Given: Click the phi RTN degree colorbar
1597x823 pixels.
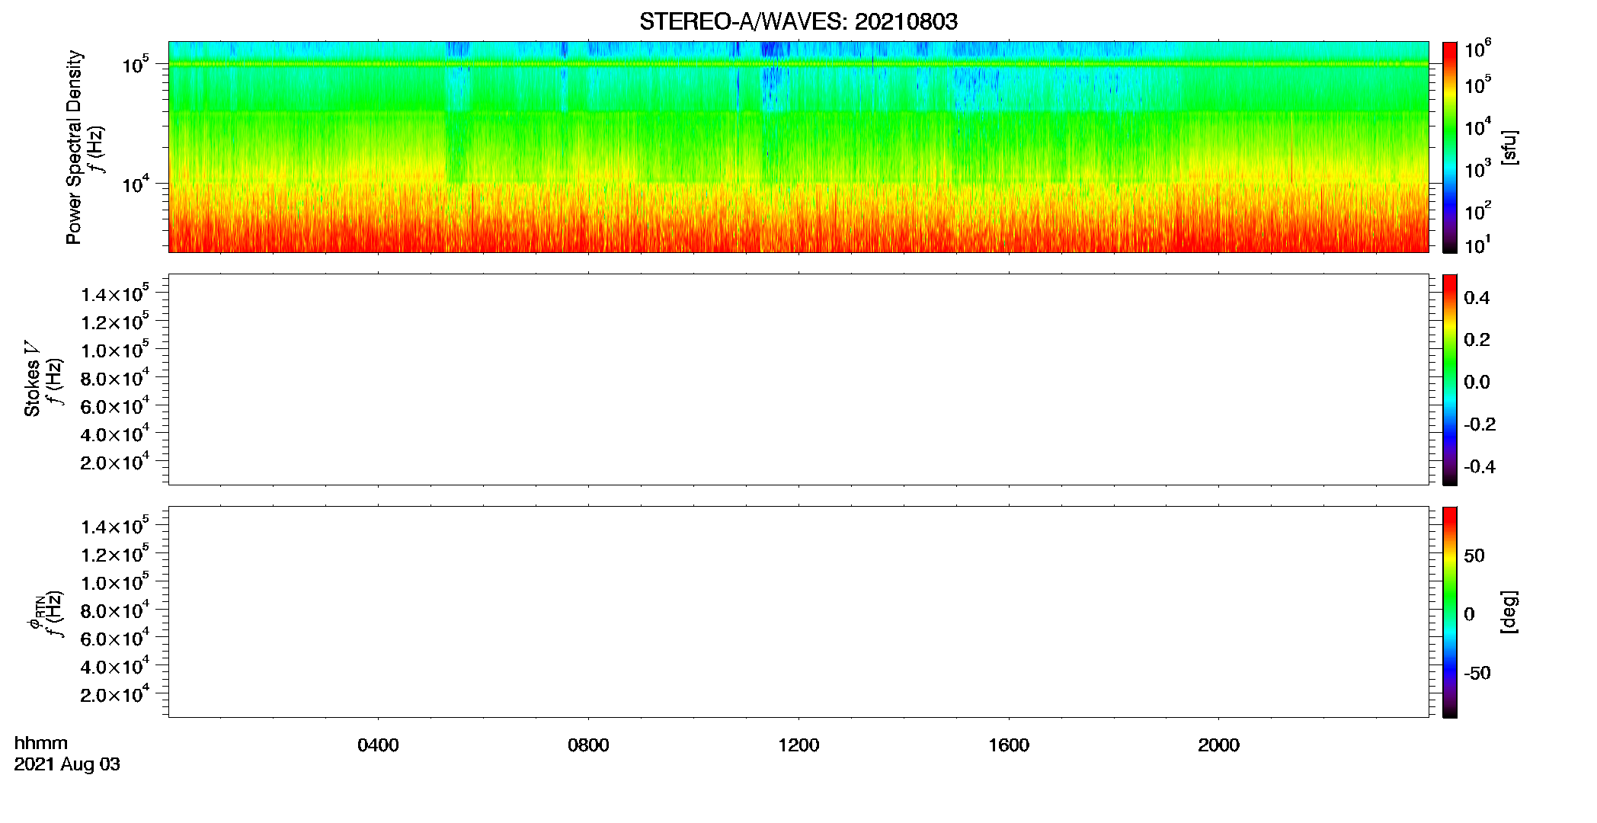Looking at the screenshot, I should (x=1449, y=612).
